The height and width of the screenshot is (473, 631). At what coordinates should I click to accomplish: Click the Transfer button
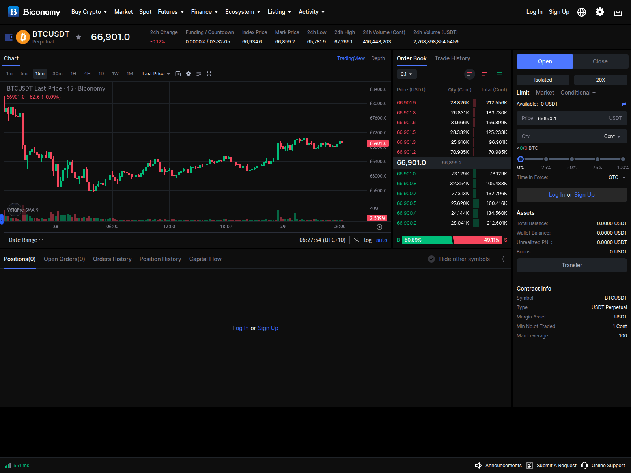(x=571, y=265)
